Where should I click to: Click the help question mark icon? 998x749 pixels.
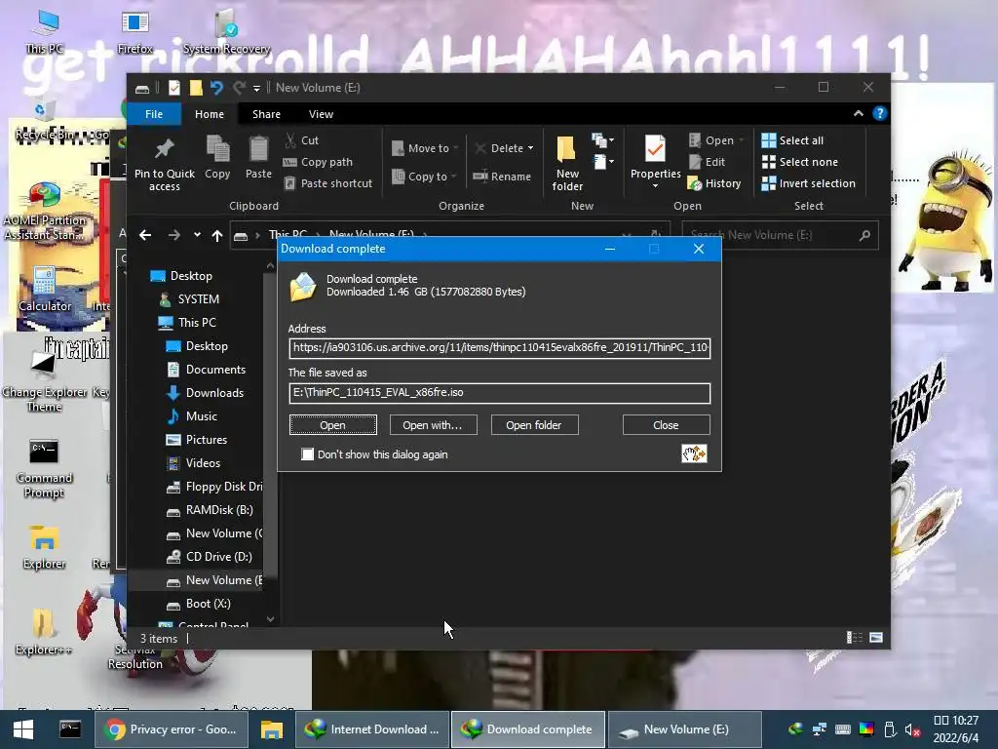click(x=880, y=113)
